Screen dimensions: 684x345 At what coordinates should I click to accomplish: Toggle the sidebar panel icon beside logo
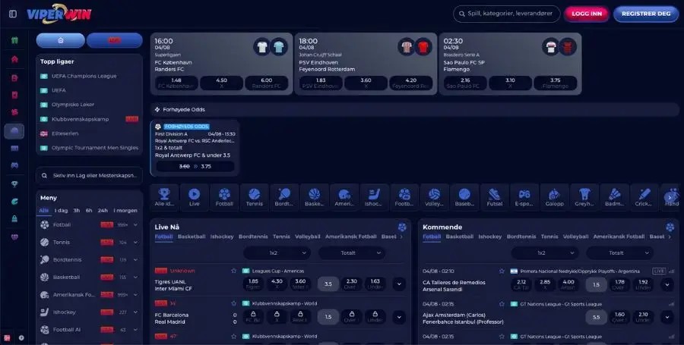tap(13, 14)
